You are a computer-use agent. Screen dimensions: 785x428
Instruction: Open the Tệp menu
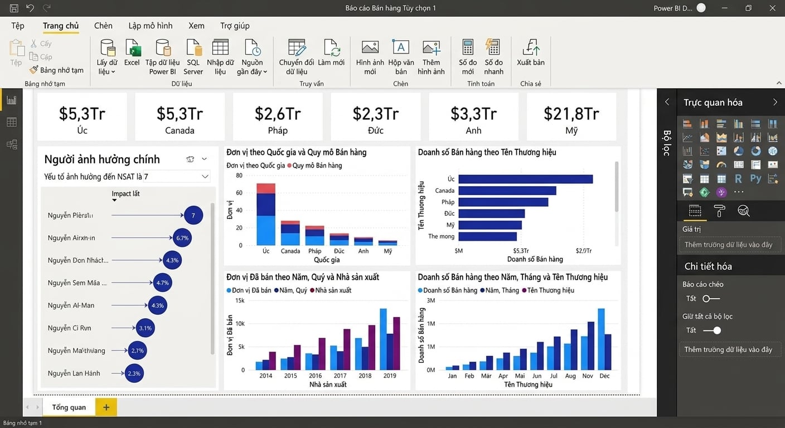[18, 26]
